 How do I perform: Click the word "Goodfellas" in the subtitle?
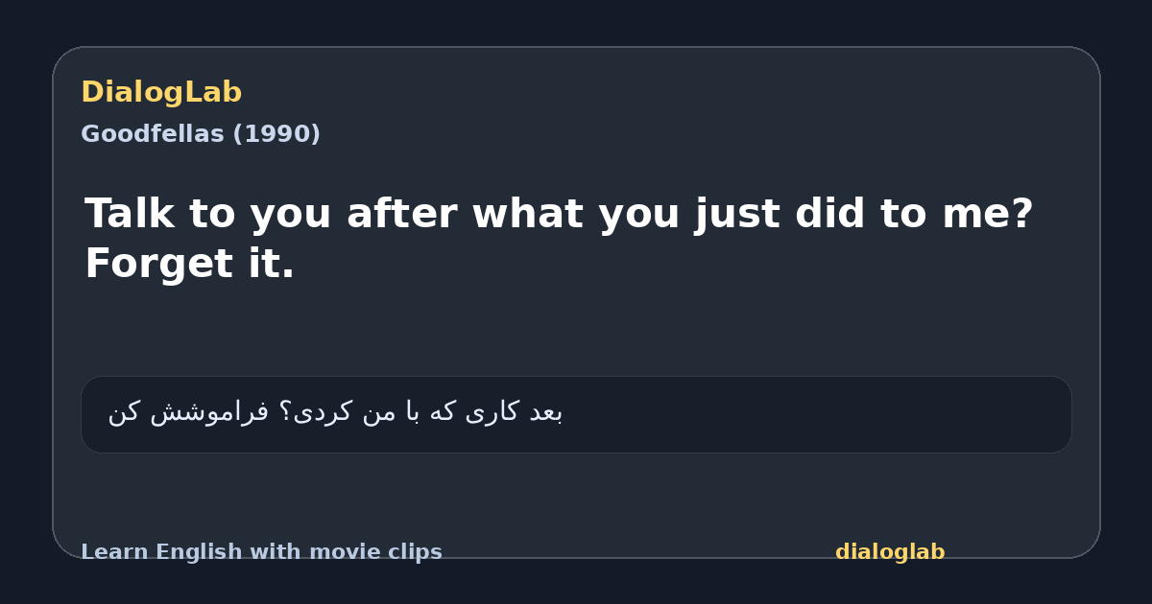click(154, 134)
